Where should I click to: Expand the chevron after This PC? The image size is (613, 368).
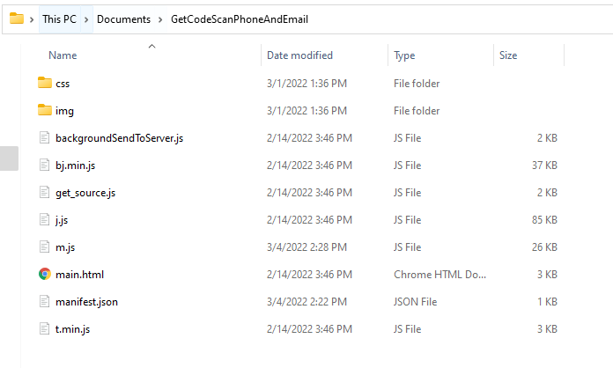pos(86,19)
